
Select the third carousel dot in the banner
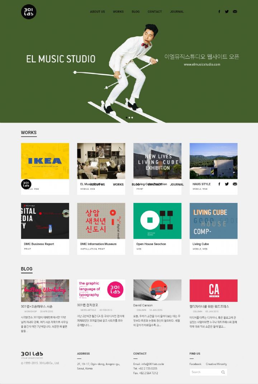132,118
